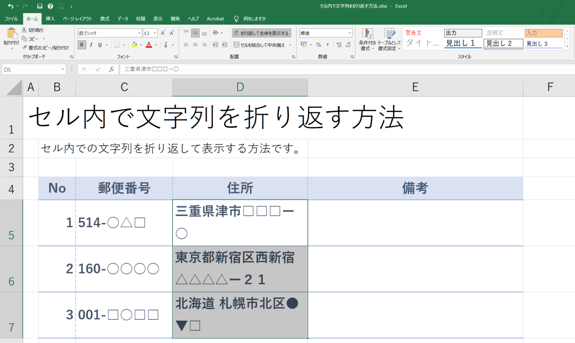Click the format painter brush icon

click(25, 48)
